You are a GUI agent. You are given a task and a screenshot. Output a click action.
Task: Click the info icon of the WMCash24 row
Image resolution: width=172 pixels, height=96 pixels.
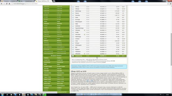click(x=73, y=54)
